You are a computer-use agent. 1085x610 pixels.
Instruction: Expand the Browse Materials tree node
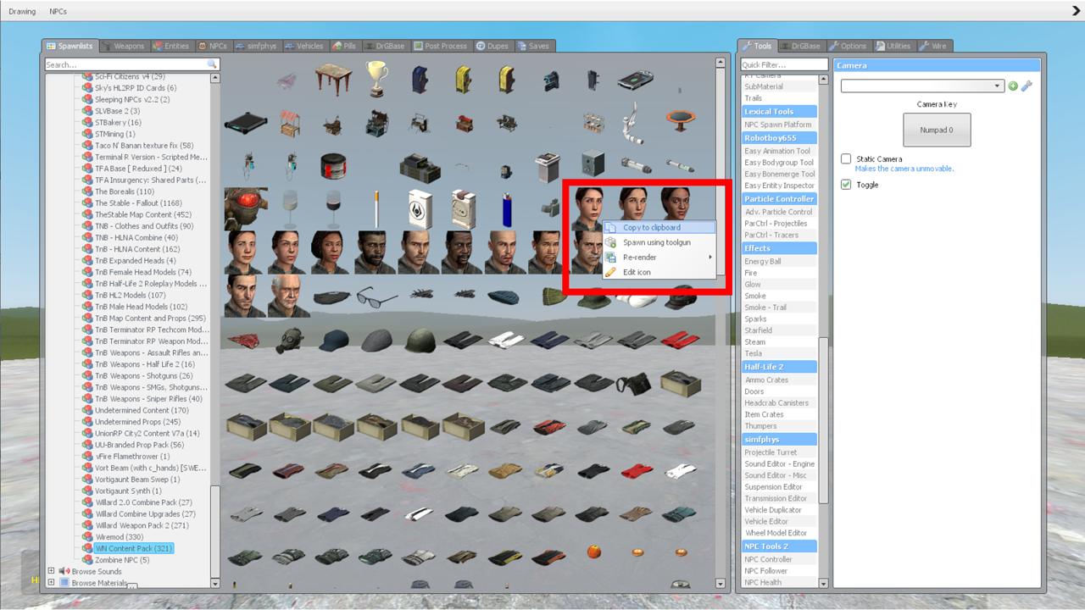51,583
